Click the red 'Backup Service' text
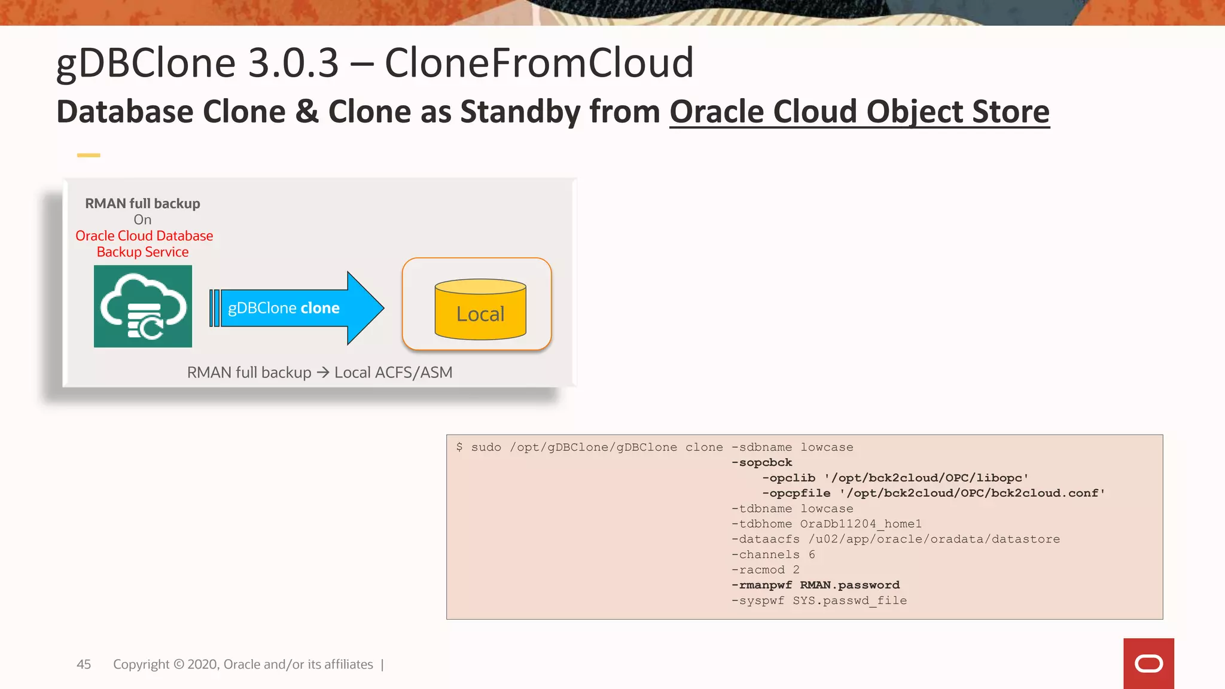This screenshot has height=689, width=1225. pos(142,252)
